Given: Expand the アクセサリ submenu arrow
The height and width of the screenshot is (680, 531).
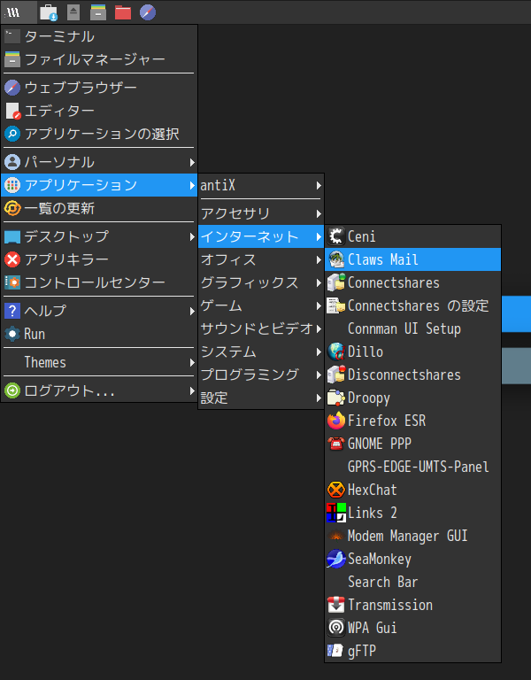Looking at the screenshot, I should (319, 213).
